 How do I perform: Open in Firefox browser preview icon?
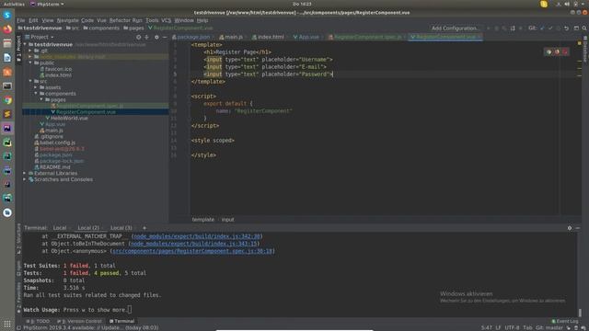pyautogui.click(x=557, y=52)
